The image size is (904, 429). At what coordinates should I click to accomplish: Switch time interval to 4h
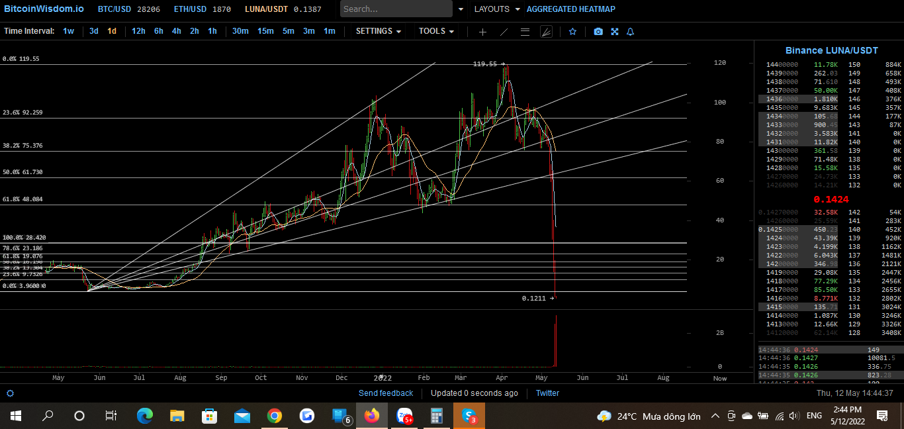(177, 31)
